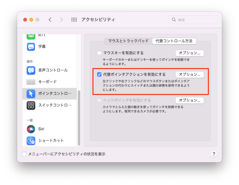Viewport: 239px width, 185px height.
Task: Select the キーボード keyboard icon
Action: [x=31, y=82]
